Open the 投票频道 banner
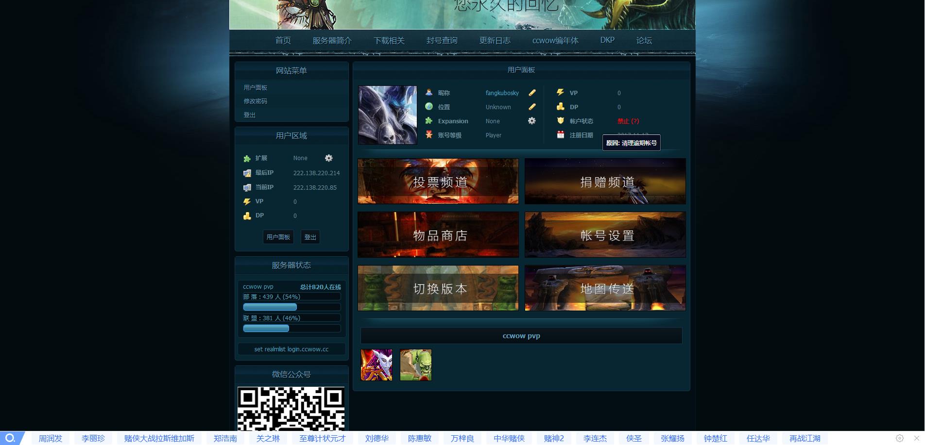The width and height of the screenshot is (925, 445). (x=438, y=181)
